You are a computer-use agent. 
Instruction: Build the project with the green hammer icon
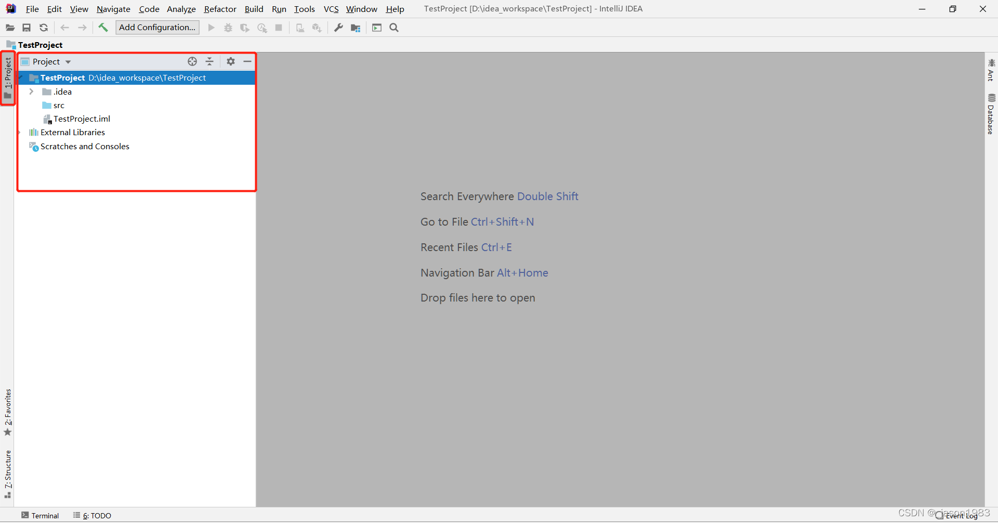103,28
